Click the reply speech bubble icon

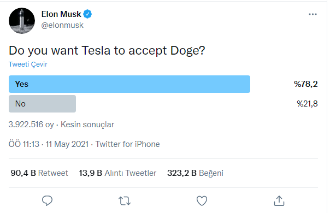pos(47,200)
